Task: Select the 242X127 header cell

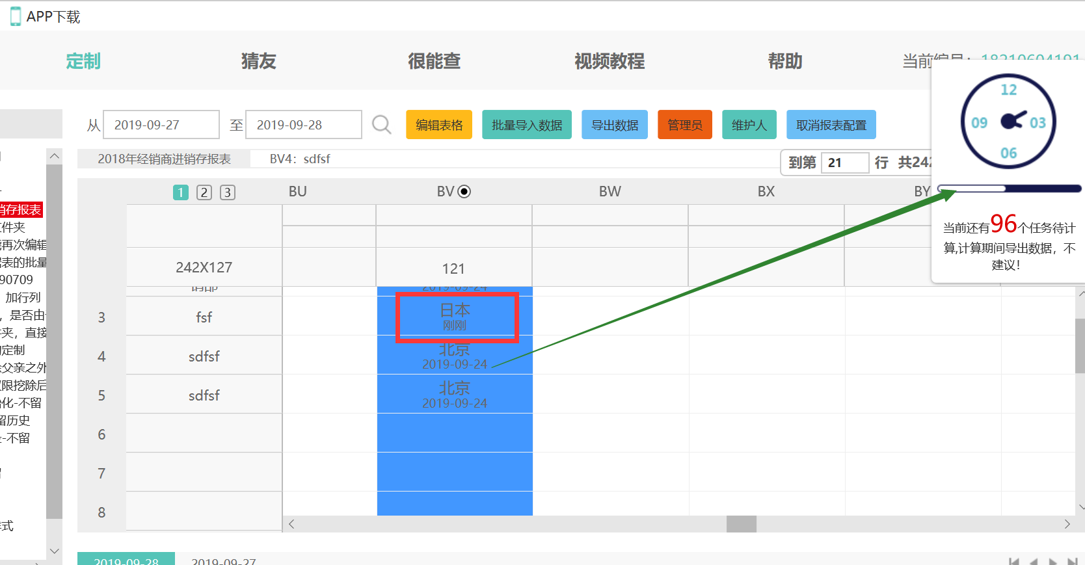Action: click(204, 267)
